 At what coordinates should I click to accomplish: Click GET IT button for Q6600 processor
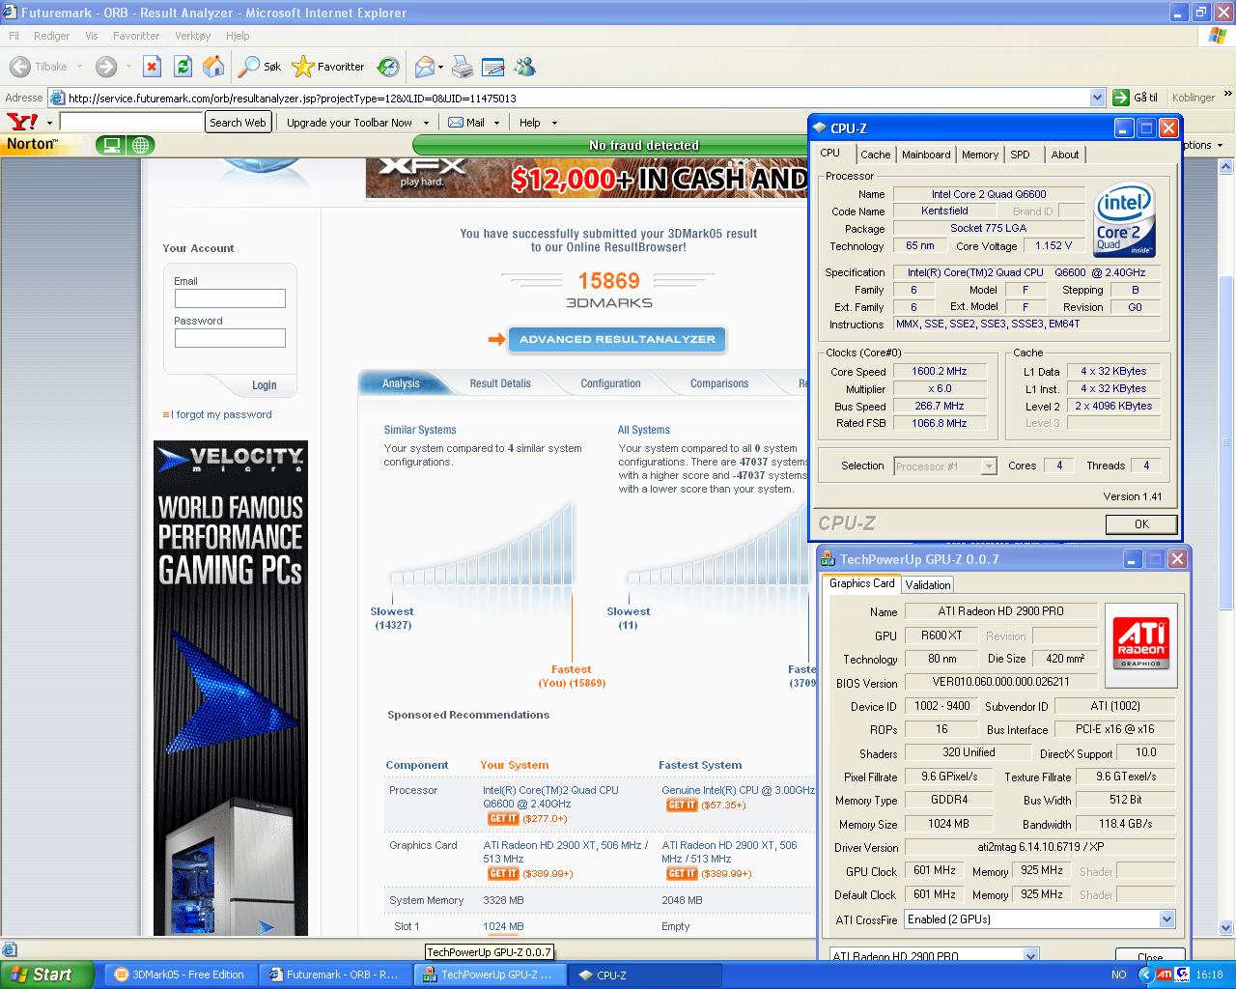pyautogui.click(x=503, y=818)
